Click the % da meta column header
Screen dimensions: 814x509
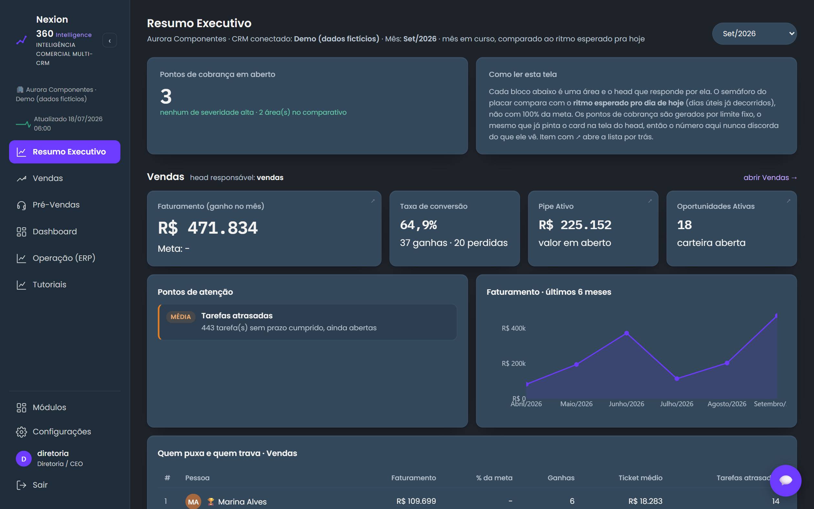click(x=494, y=478)
